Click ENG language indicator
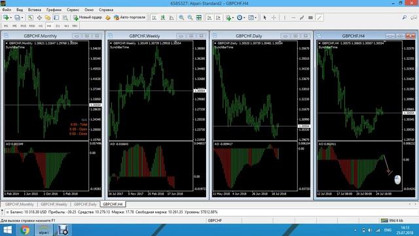419x236 pixels. 388,230
